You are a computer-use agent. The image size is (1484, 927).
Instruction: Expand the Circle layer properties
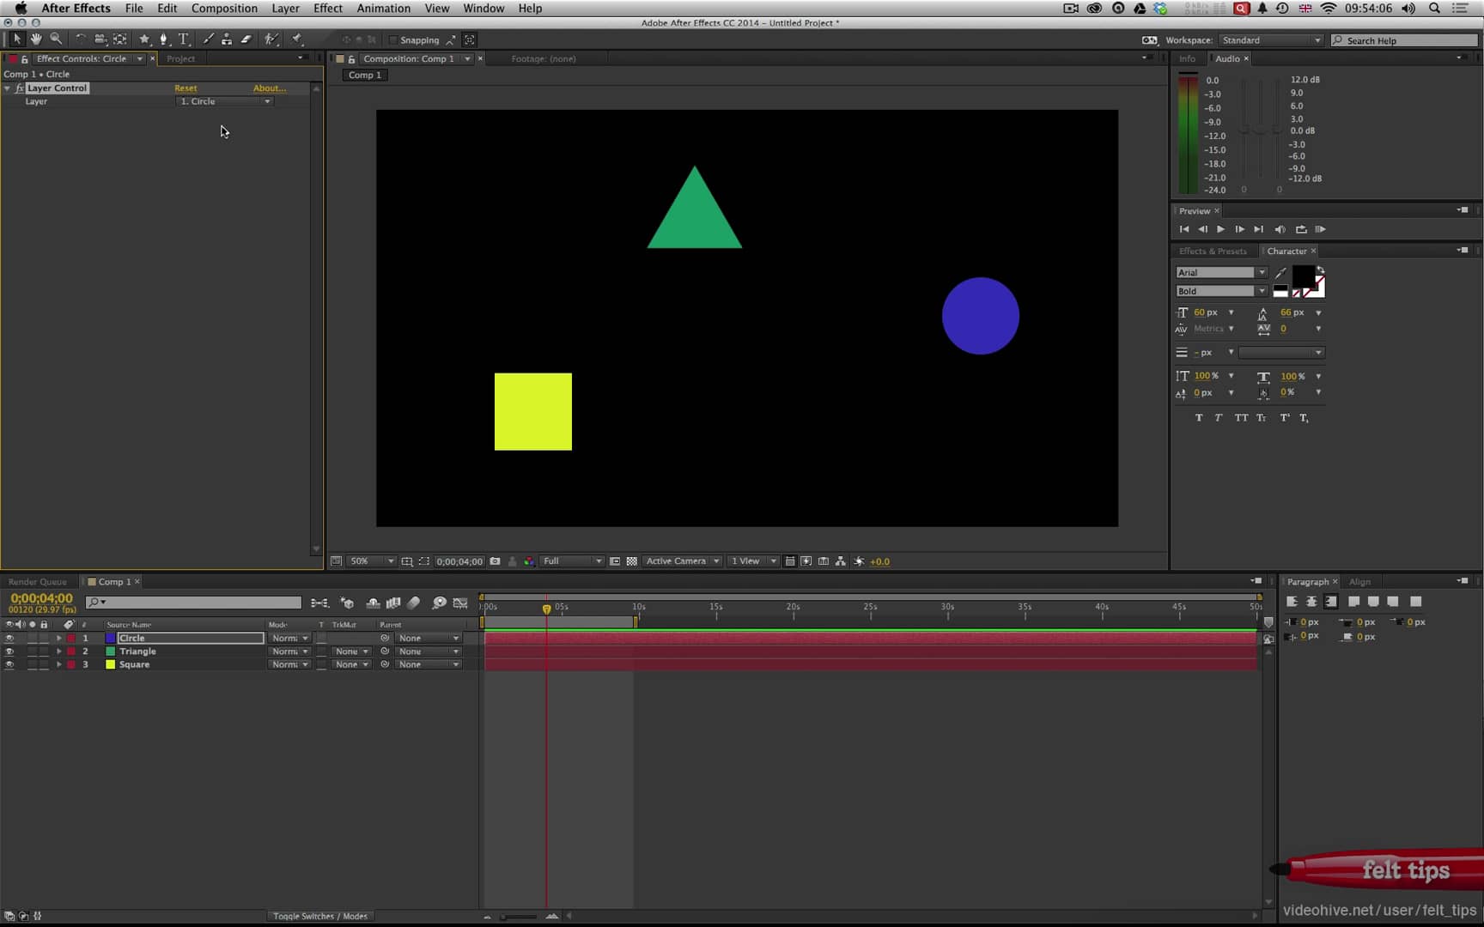[x=58, y=638]
